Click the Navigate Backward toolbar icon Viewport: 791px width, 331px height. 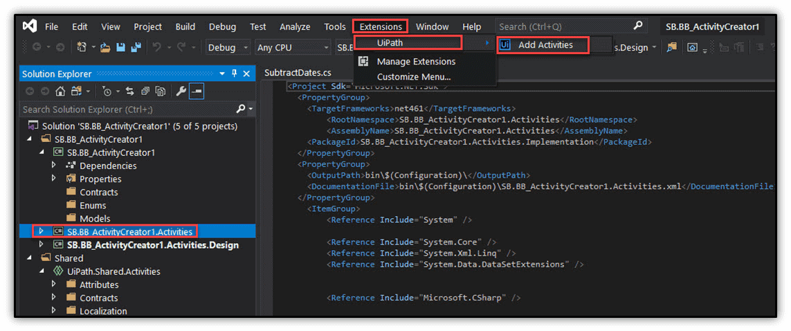click(36, 47)
